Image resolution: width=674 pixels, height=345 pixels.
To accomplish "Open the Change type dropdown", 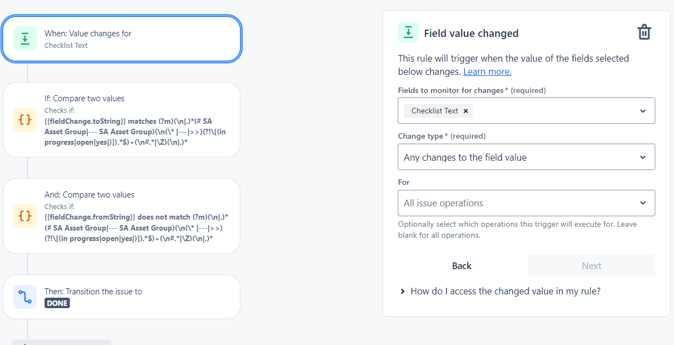I will coord(526,157).
